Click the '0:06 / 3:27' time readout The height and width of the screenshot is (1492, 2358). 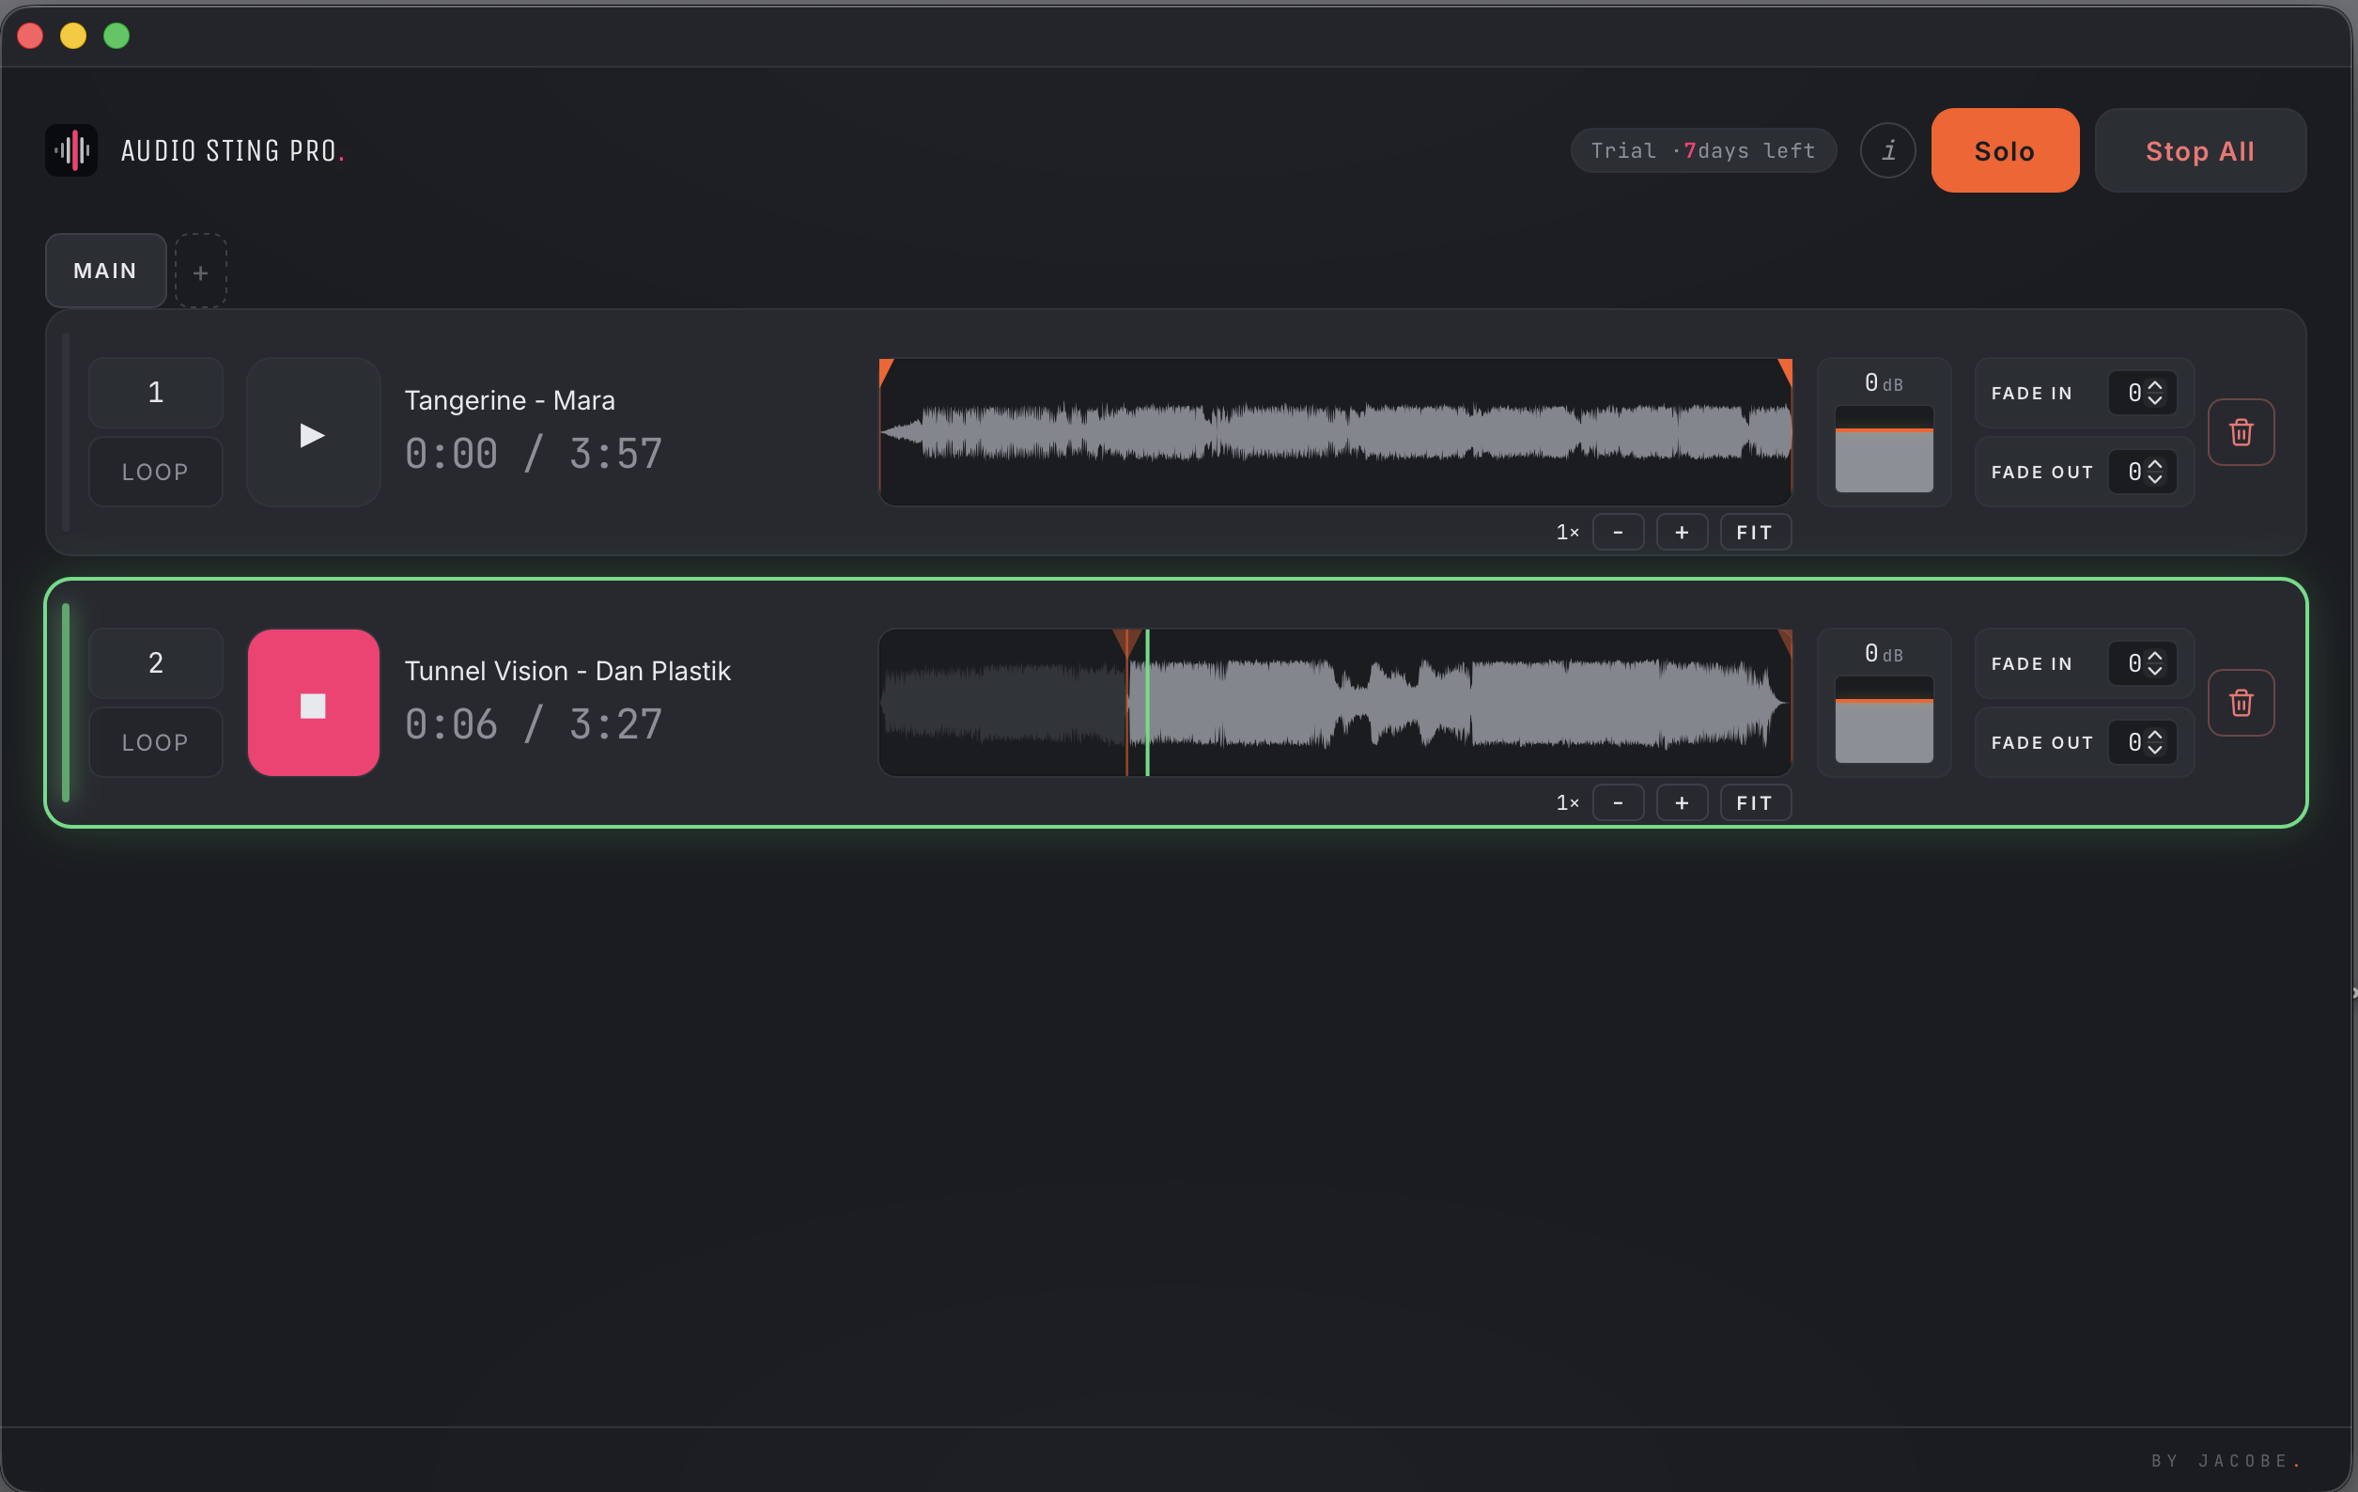pos(534,724)
